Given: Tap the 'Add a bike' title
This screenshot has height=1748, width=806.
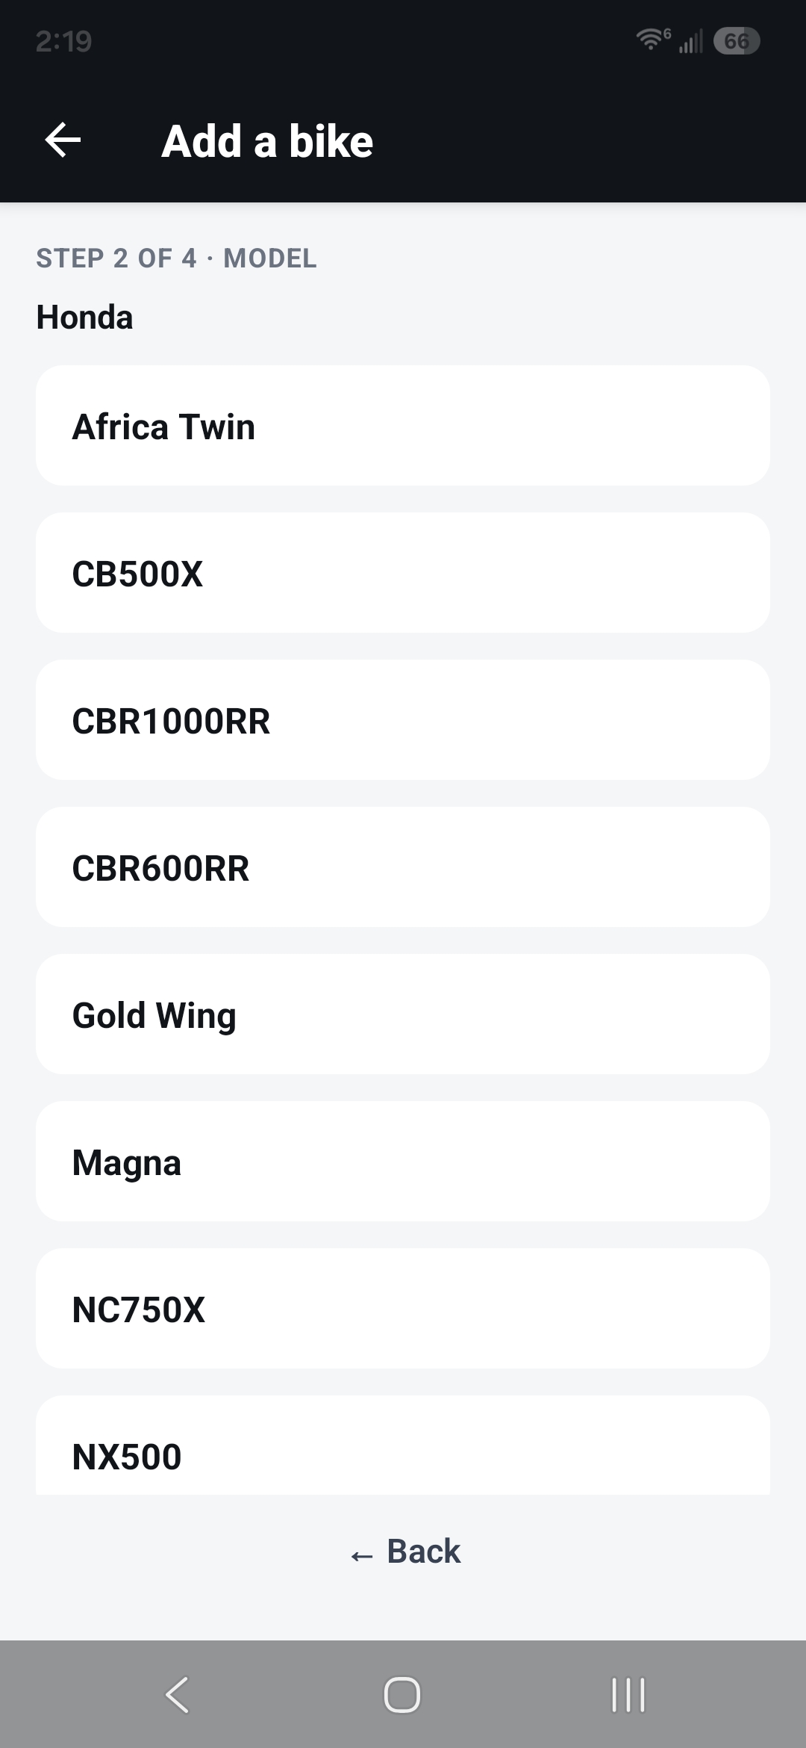Looking at the screenshot, I should click(267, 141).
